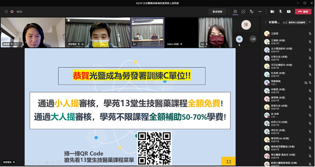Select participant 王經理 in the list
315x167 pixels.
coord(288,34)
